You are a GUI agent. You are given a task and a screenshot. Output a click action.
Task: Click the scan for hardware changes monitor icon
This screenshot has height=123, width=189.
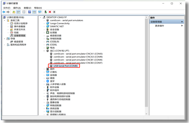point(40,12)
